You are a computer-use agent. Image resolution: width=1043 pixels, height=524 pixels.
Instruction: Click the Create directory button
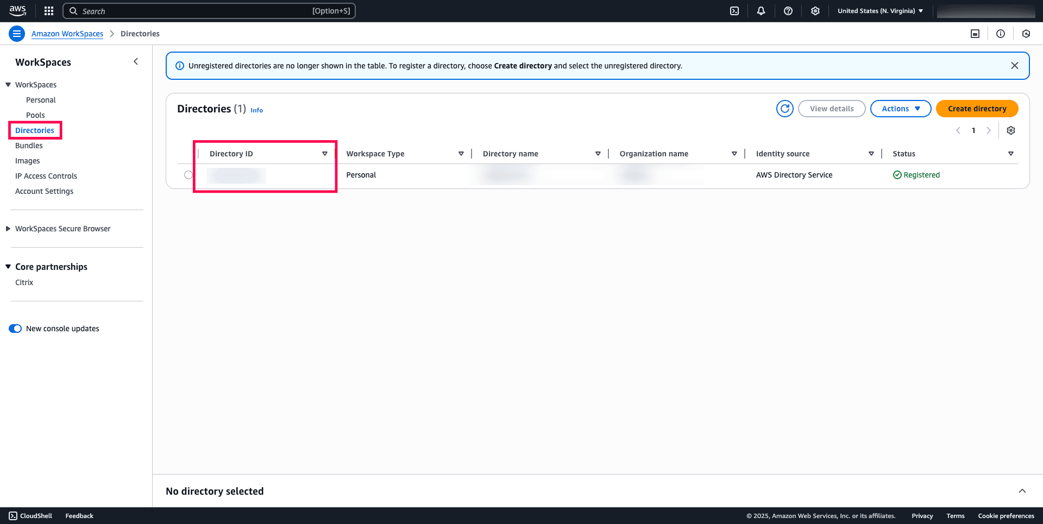point(977,109)
